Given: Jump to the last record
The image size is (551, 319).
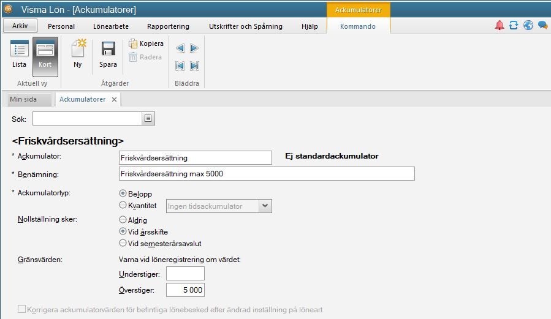Looking at the screenshot, I should point(194,66).
